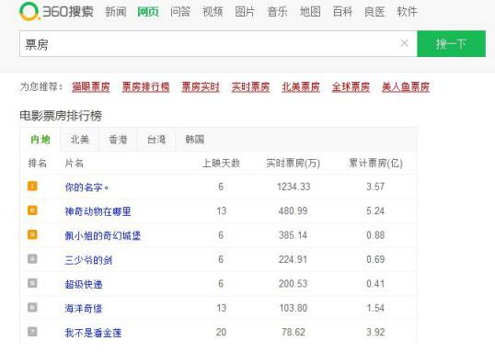Open the 百科 search category
Viewport: 495px width, 352px height.
point(342,12)
